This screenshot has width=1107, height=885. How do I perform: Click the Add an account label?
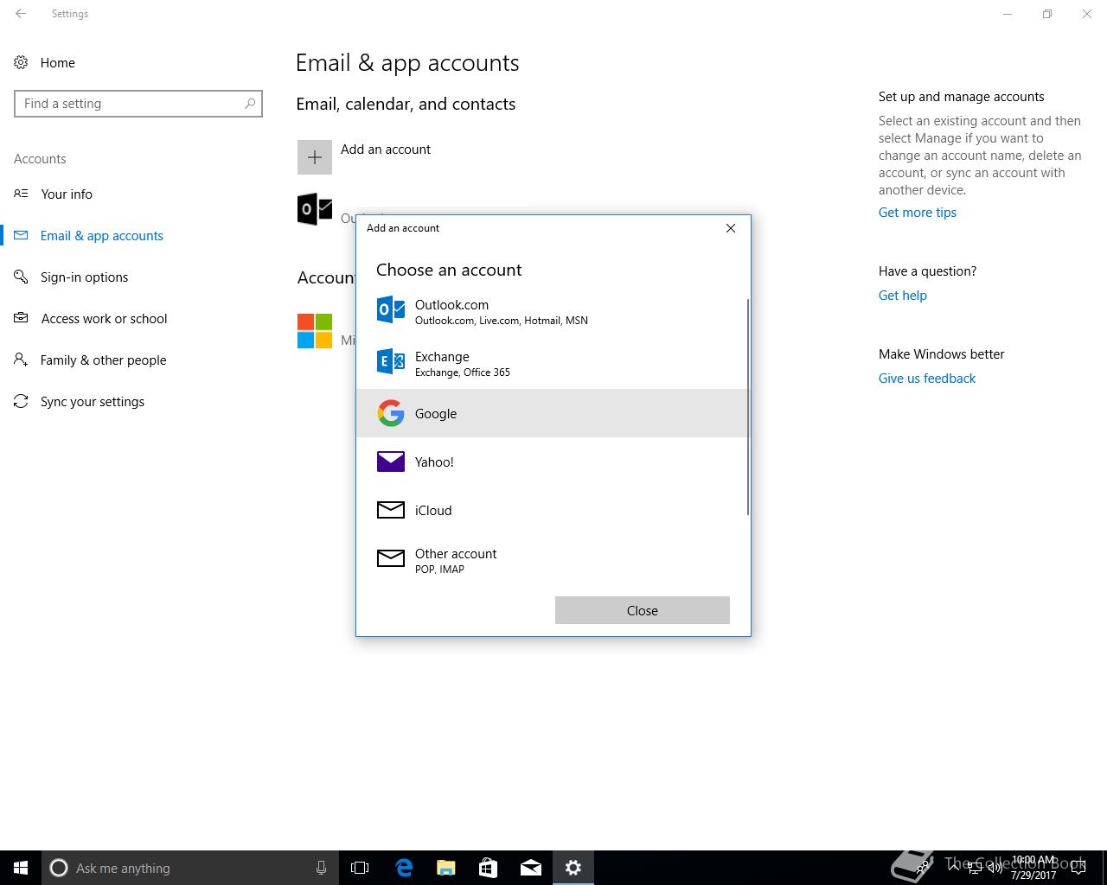pos(386,150)
